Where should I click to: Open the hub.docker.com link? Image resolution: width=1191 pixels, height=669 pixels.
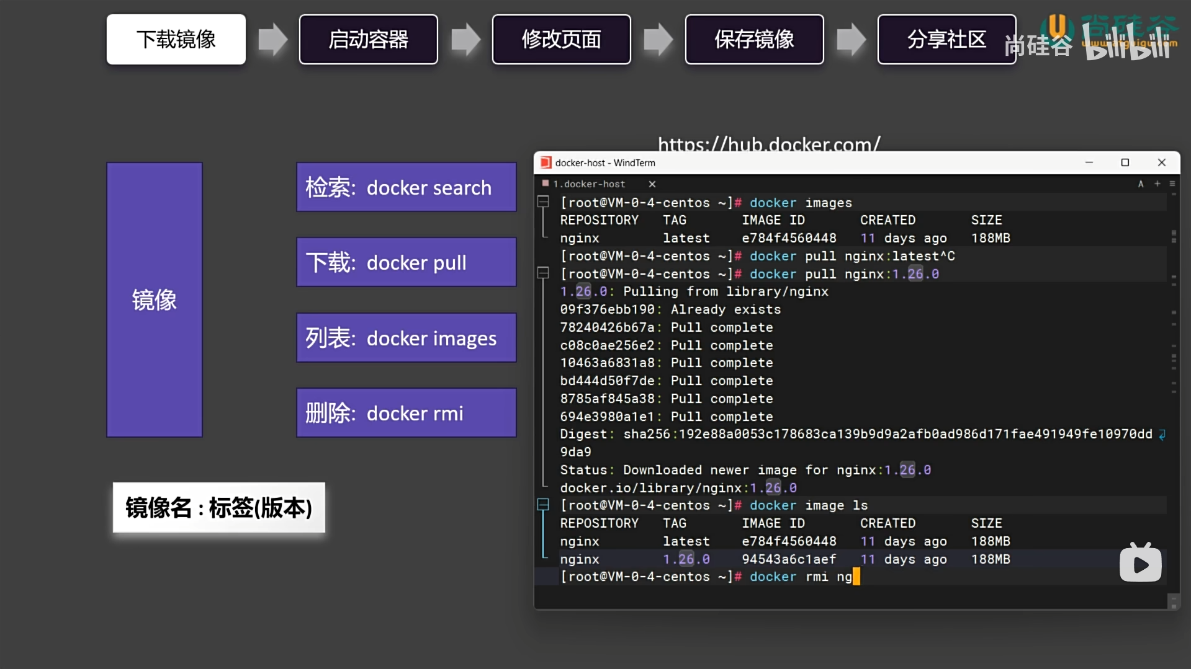pos(769,144)
